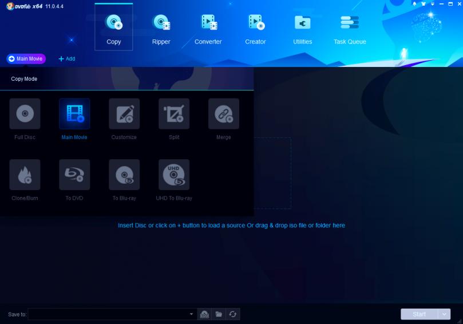Select Full Disc copy mode
This screenshot has width=463, height=324.
(25, 114)
